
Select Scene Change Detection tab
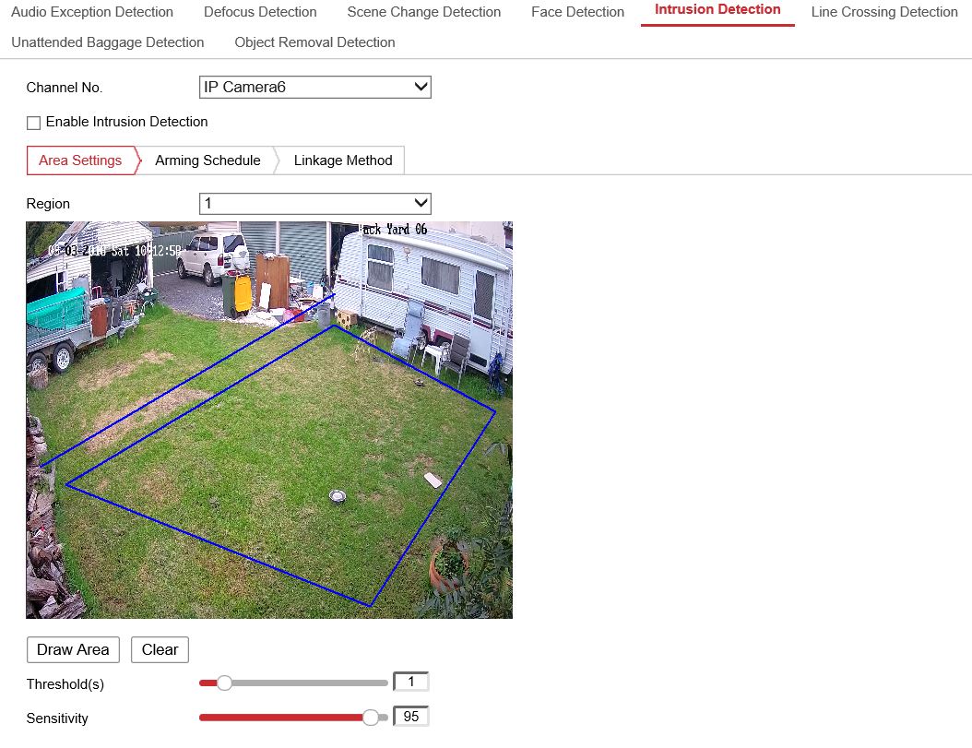423,12
